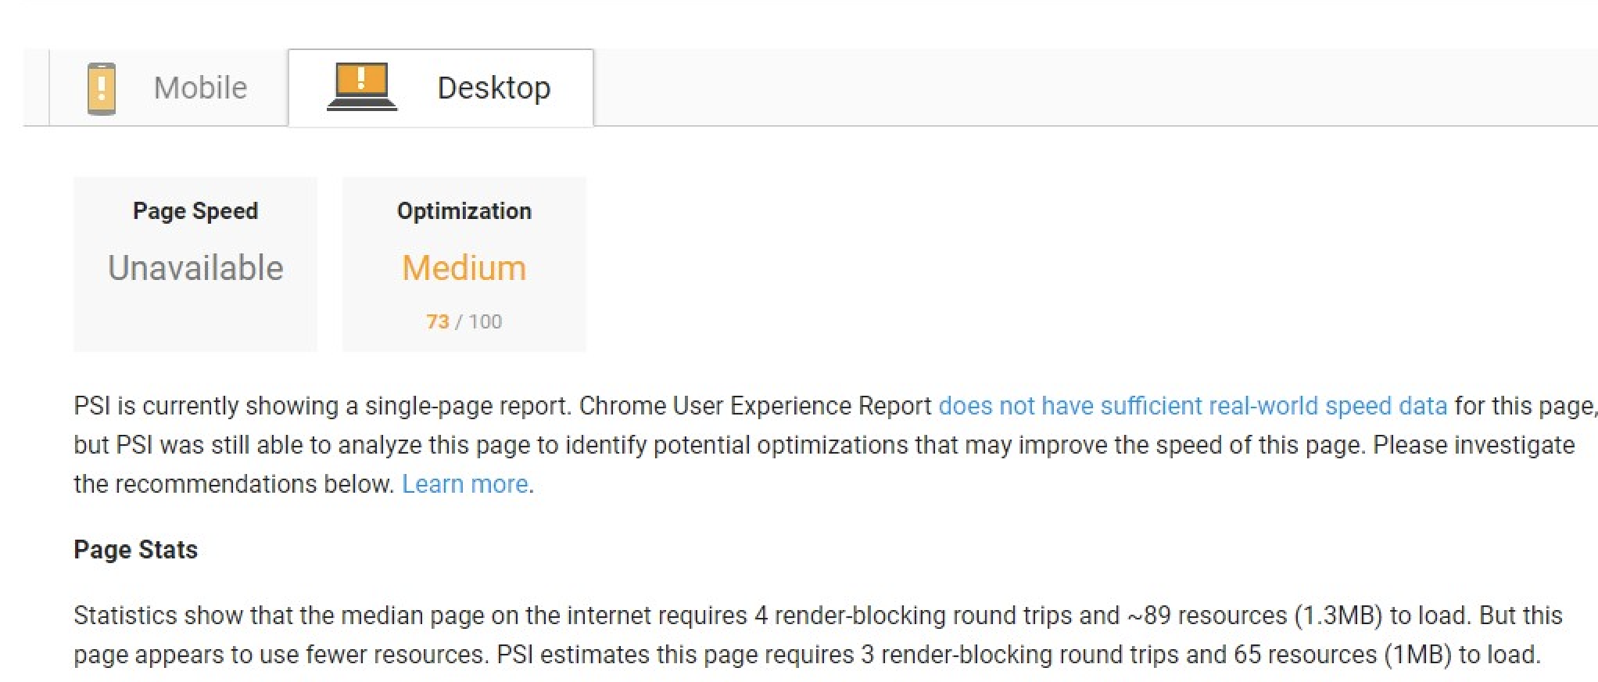This screenshot has width=1598, height=682.
Task: Click the median page statistics paragraph
Action: pyautogui.click(x=818, y=634)
